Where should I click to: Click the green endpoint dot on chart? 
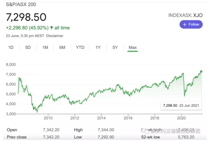[201, 72]
